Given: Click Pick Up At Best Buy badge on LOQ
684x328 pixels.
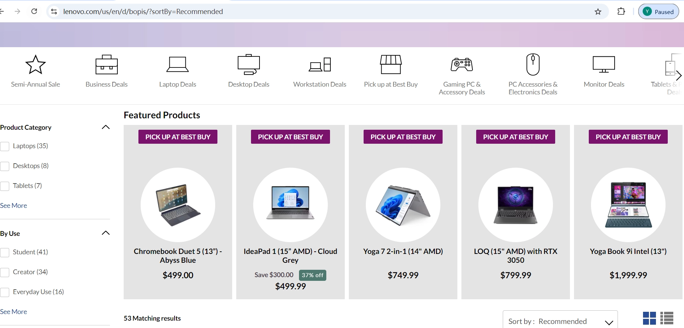Looking at the screenshot, I should point(516,137).
